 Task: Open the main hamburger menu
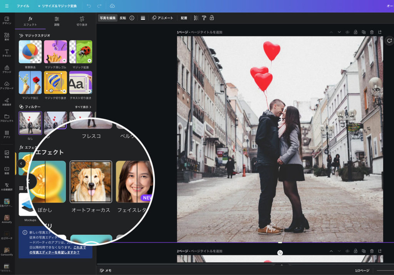(7, 6)
